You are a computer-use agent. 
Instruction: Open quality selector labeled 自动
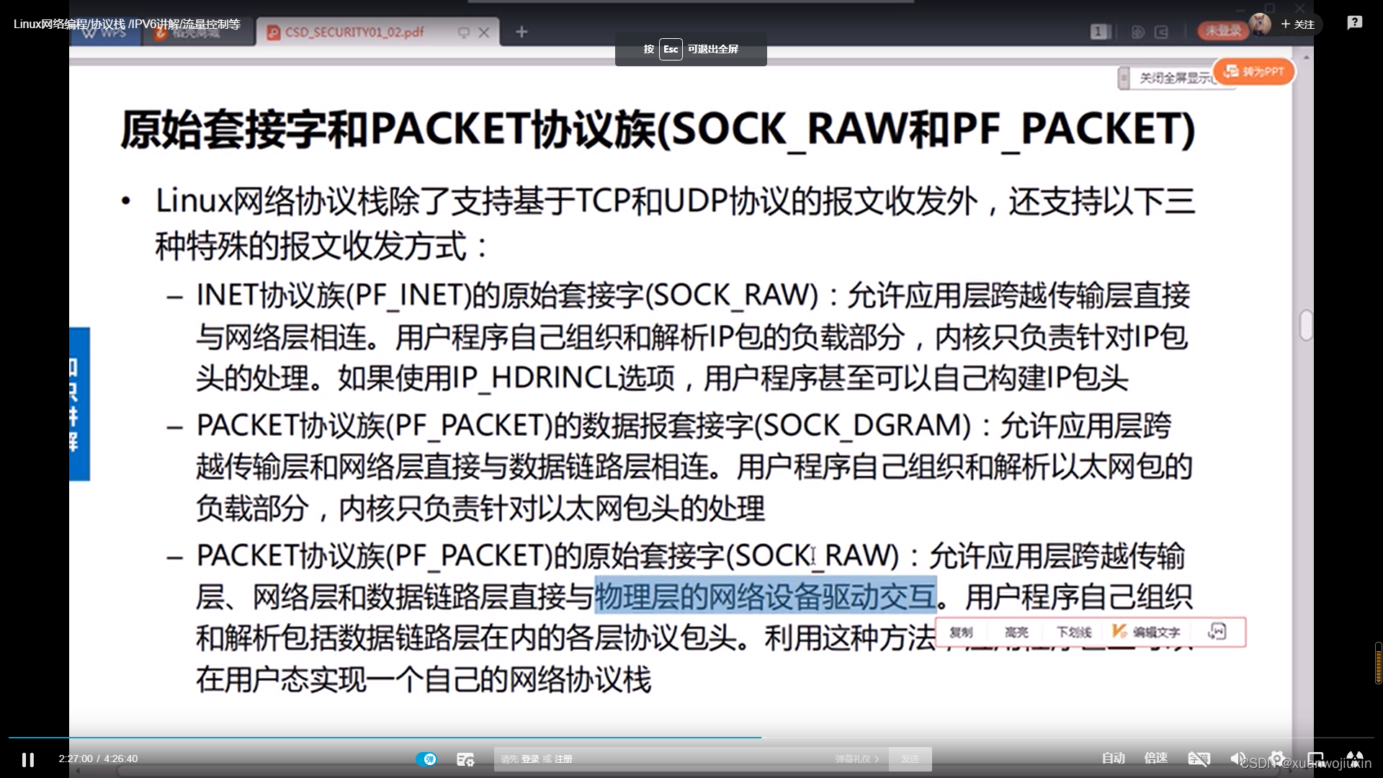1113,759
